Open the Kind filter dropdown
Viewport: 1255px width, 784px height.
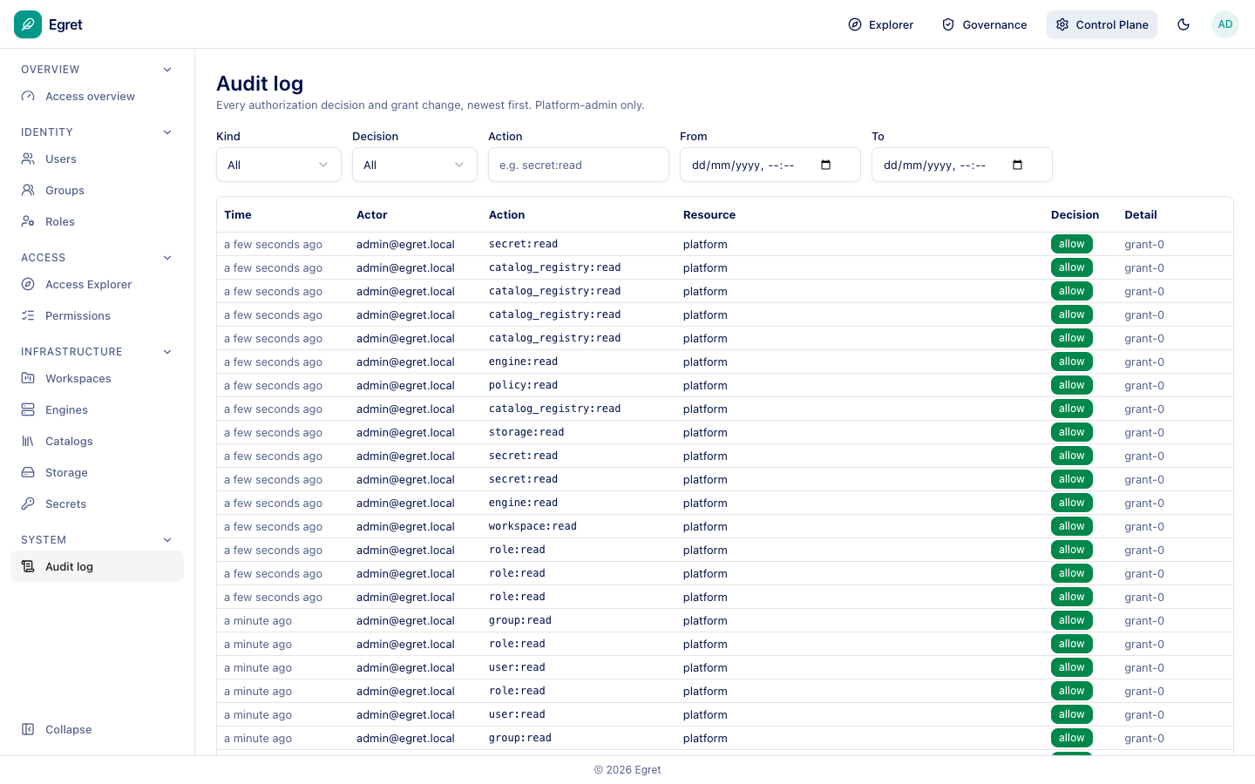point(279,165)
